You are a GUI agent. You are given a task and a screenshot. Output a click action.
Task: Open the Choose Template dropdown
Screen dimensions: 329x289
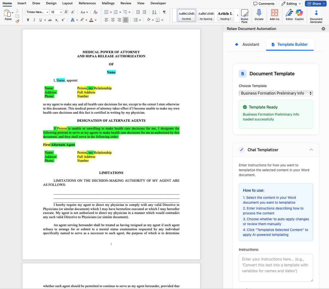click(x=276, y=93)
